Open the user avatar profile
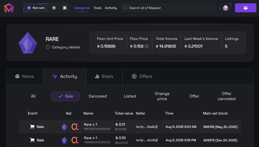Image resolution: width=259 pixels, height=147 pixels. point(225,8)
